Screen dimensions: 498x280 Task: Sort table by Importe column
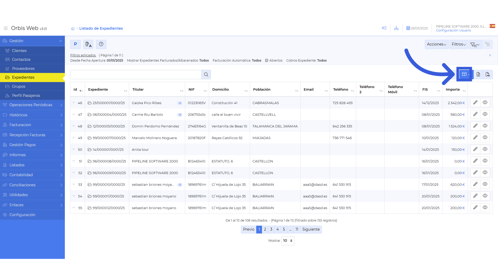click(x=455, y=89)
